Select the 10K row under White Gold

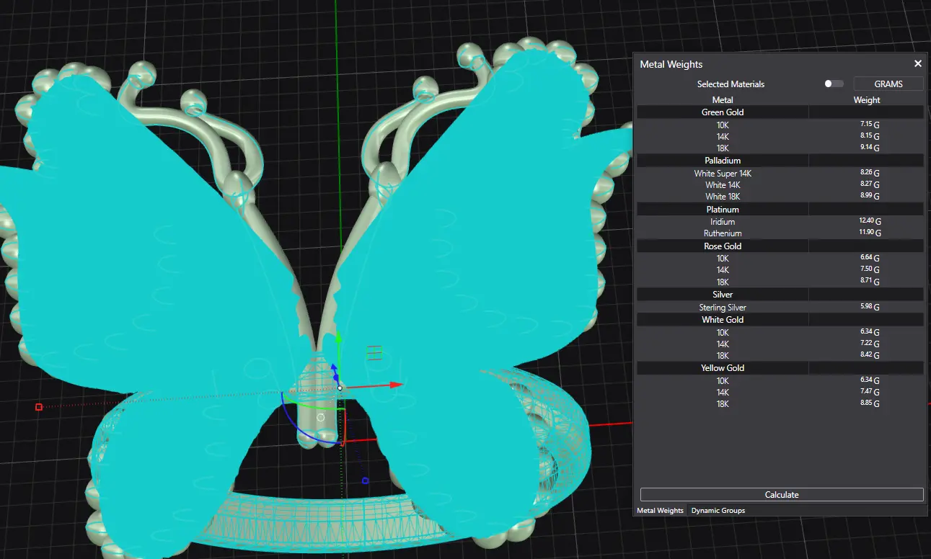(x=780, y=333)
